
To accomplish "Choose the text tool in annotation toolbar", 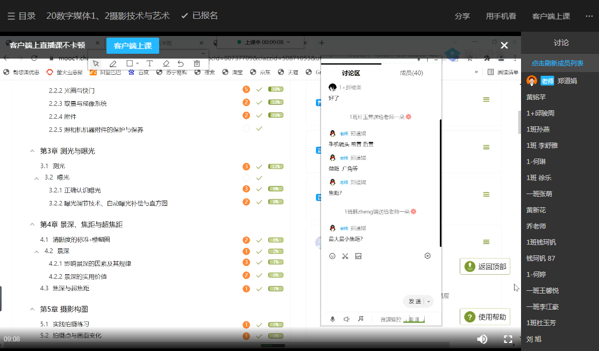I will 149,63.
